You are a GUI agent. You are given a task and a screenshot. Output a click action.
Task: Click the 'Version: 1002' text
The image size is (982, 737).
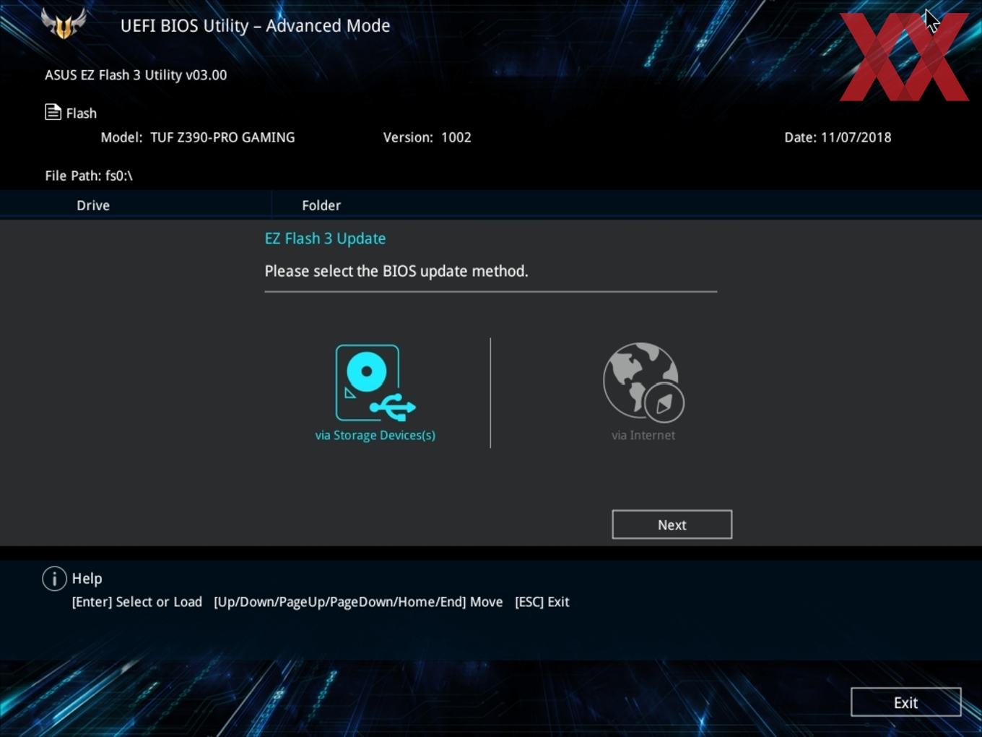(427, 137)
